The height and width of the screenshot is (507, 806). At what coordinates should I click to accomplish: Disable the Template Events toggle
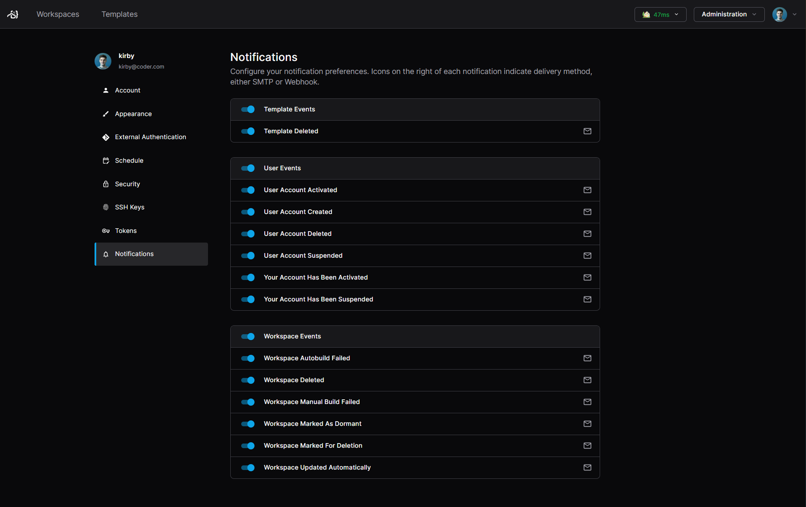pyautogui.click(x=248, y=109)
